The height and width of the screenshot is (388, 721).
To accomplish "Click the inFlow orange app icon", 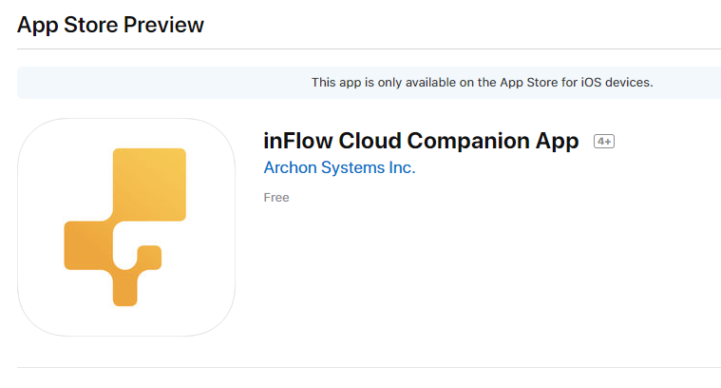I will pyautogui.click(x=126, y=227).
